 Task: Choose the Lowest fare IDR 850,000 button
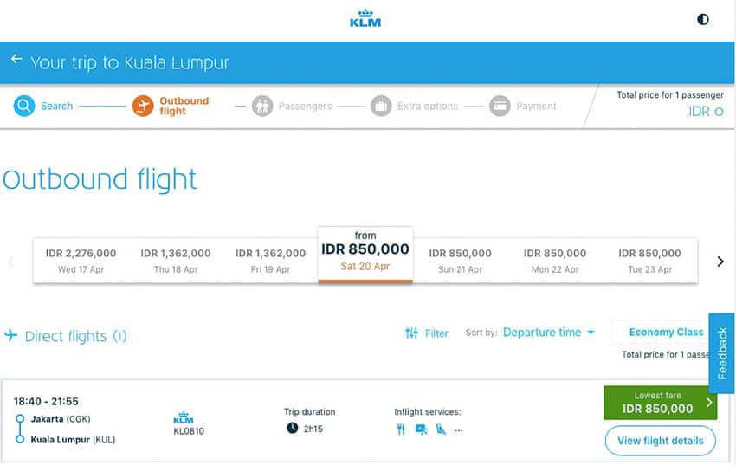coord(660,403)
